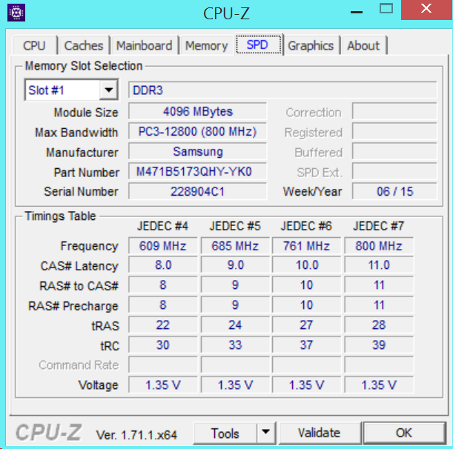Viewport: 453px width, 449px height.
Task: Click the OK button
Action: click(403, 433)
